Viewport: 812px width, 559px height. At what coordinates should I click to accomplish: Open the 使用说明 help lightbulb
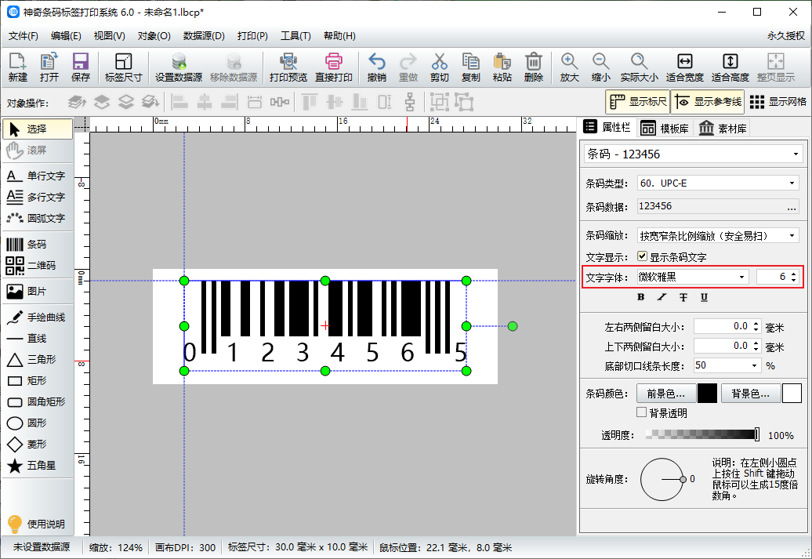[36, 524]
